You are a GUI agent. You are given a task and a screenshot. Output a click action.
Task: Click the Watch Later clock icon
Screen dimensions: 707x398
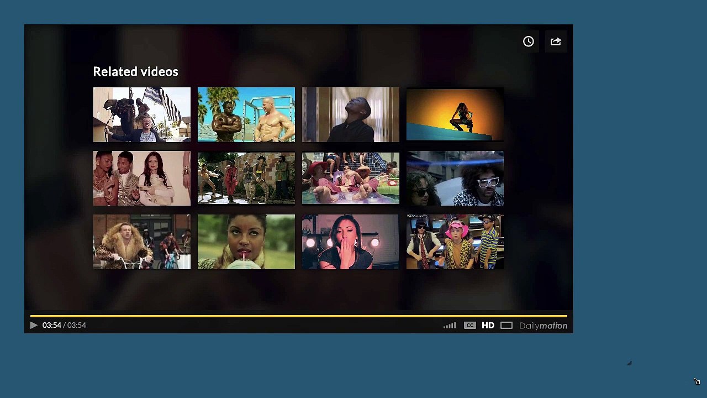coord(529,41)
